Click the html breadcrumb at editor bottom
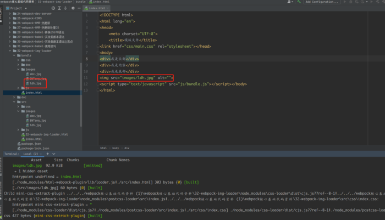Screen dimensions: 385x220 click(103, 148)
